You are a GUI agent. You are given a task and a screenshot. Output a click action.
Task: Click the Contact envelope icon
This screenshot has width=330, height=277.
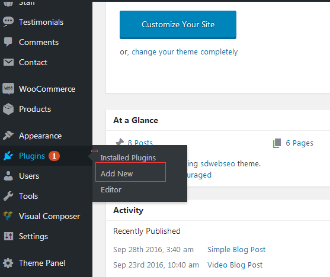[x=8, y=62]
